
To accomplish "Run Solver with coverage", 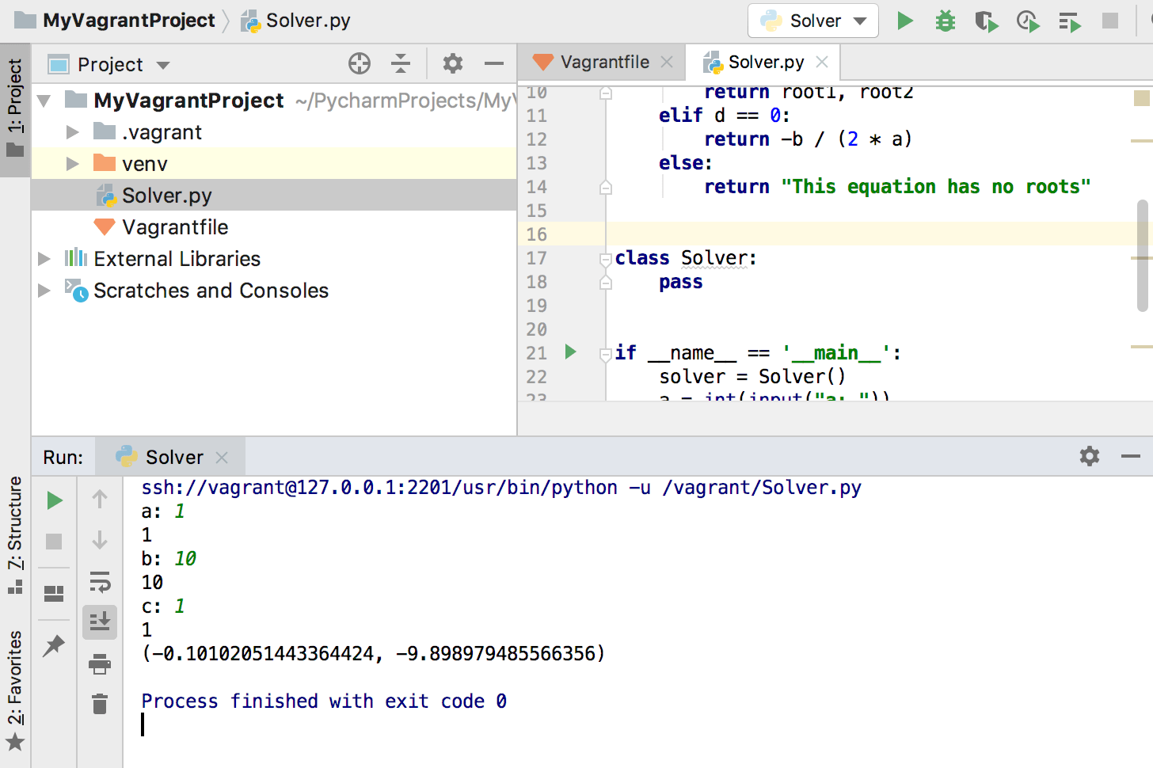I will 986,21.
